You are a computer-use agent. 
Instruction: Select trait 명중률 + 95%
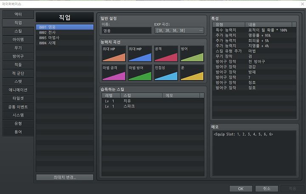[x=254, y=35]
